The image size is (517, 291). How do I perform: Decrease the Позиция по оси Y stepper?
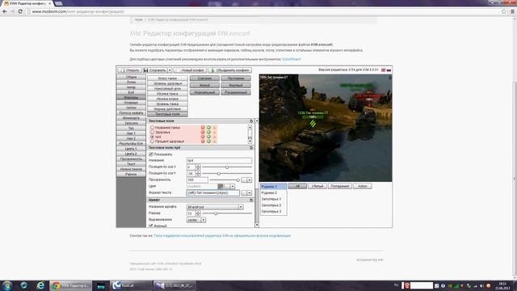(198, 175)
